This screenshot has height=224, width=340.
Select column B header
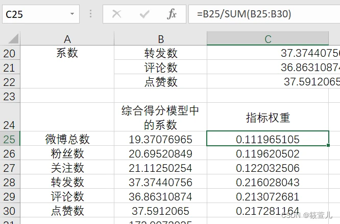pyautogui.click(x=161, y=39)
